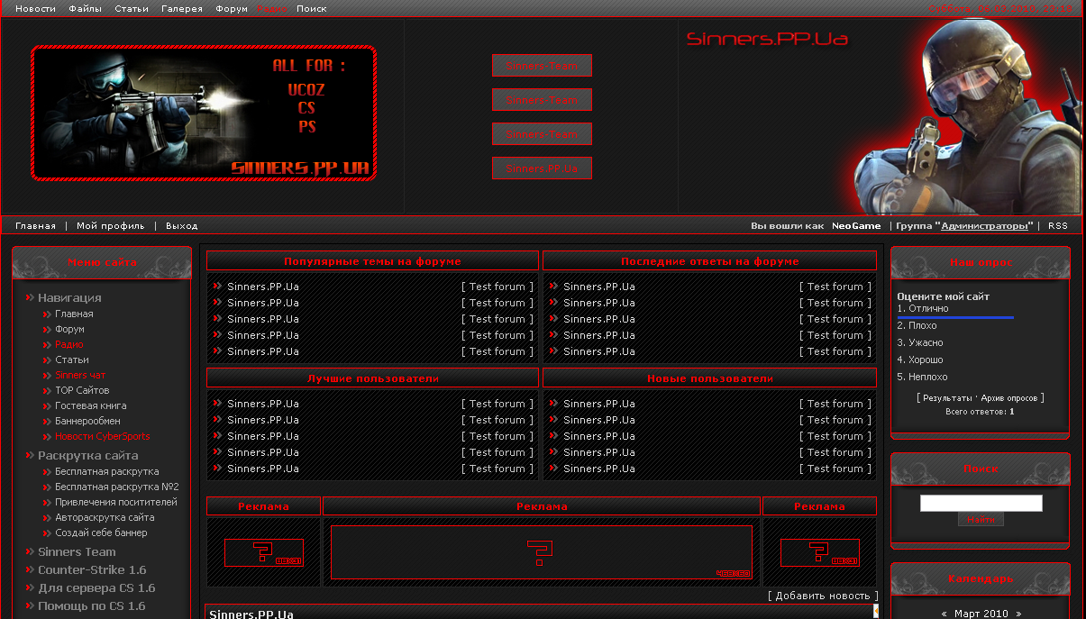1086x619 pixels.
Task: Open Новости CyberSports sidebar link
Action: pos(103,436)
